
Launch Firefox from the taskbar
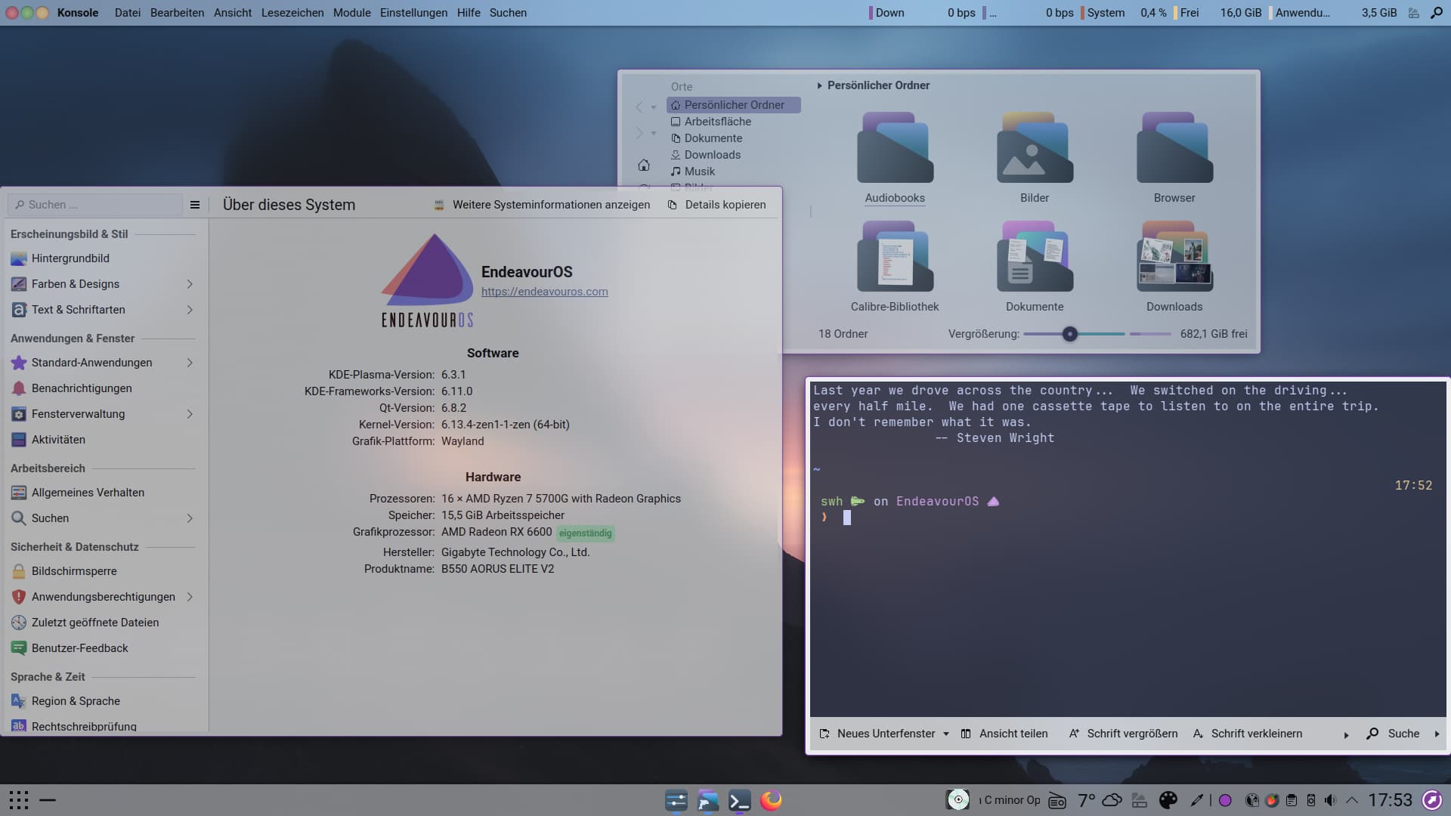[x=771, y=800]
